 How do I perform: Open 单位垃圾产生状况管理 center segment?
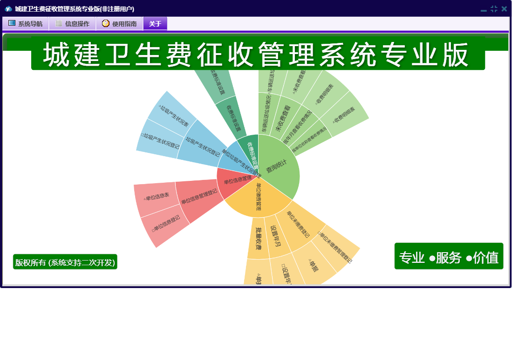pyautogui.click(x=237, y=158)
